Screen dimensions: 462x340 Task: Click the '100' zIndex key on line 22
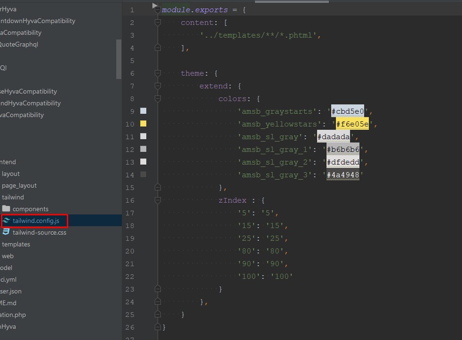pos(249,277)
